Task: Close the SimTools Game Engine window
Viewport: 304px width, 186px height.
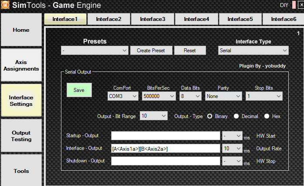Action: 301,5
